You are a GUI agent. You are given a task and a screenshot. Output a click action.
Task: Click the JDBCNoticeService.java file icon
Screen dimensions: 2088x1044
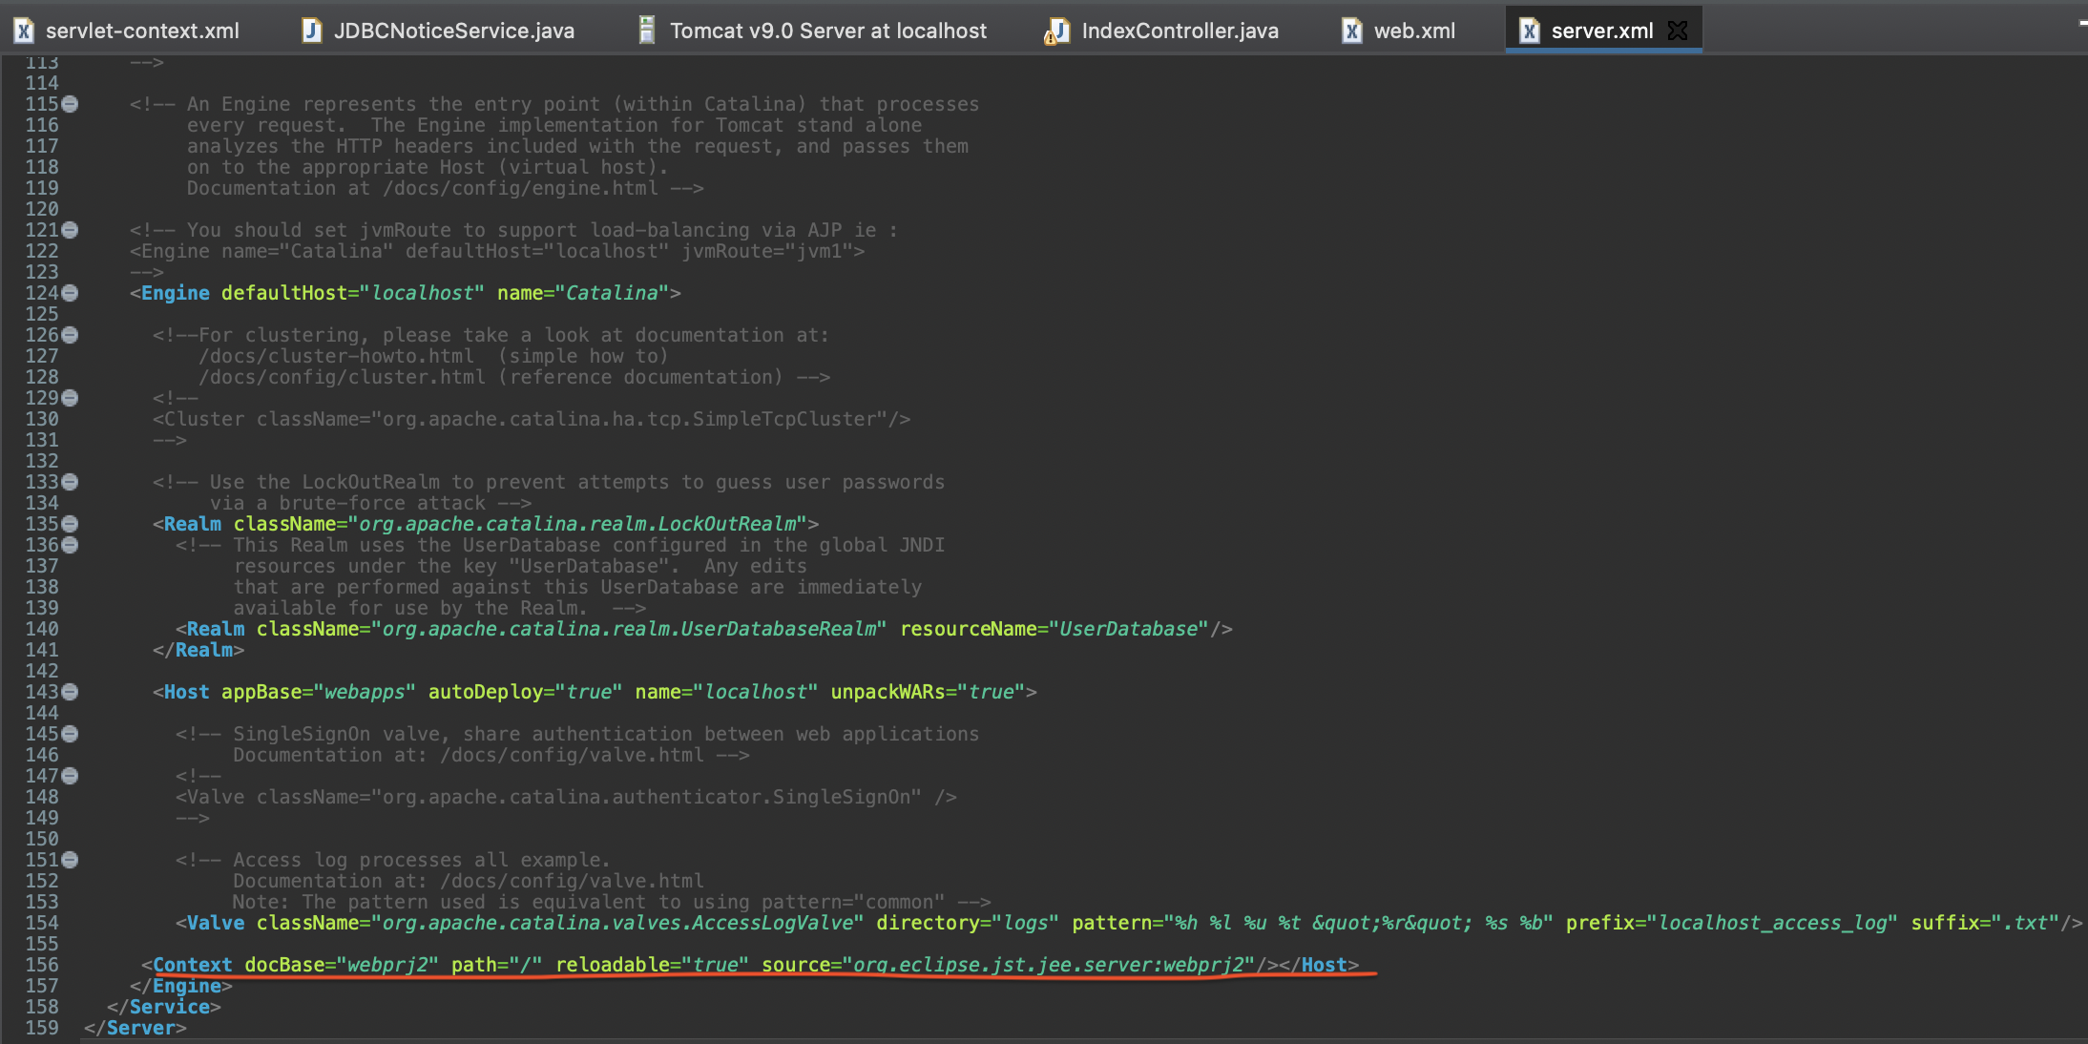[311, 31]
